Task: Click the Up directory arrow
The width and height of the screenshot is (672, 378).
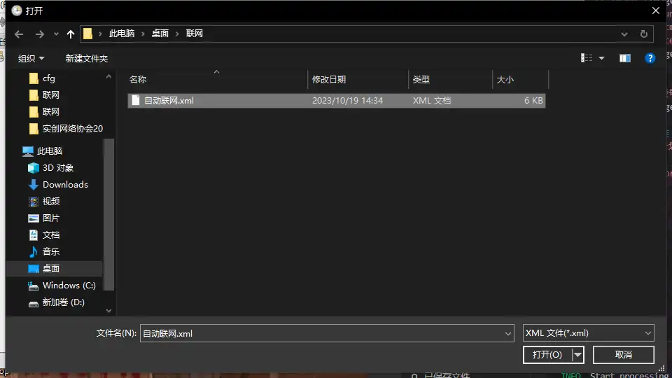Action: (71, 34)
